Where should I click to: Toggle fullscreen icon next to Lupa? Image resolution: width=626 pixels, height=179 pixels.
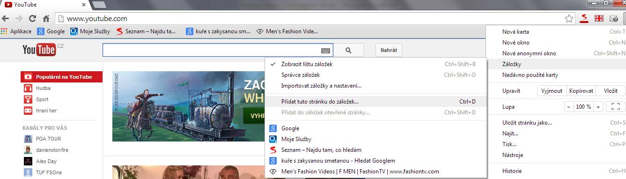coord(616,107)
